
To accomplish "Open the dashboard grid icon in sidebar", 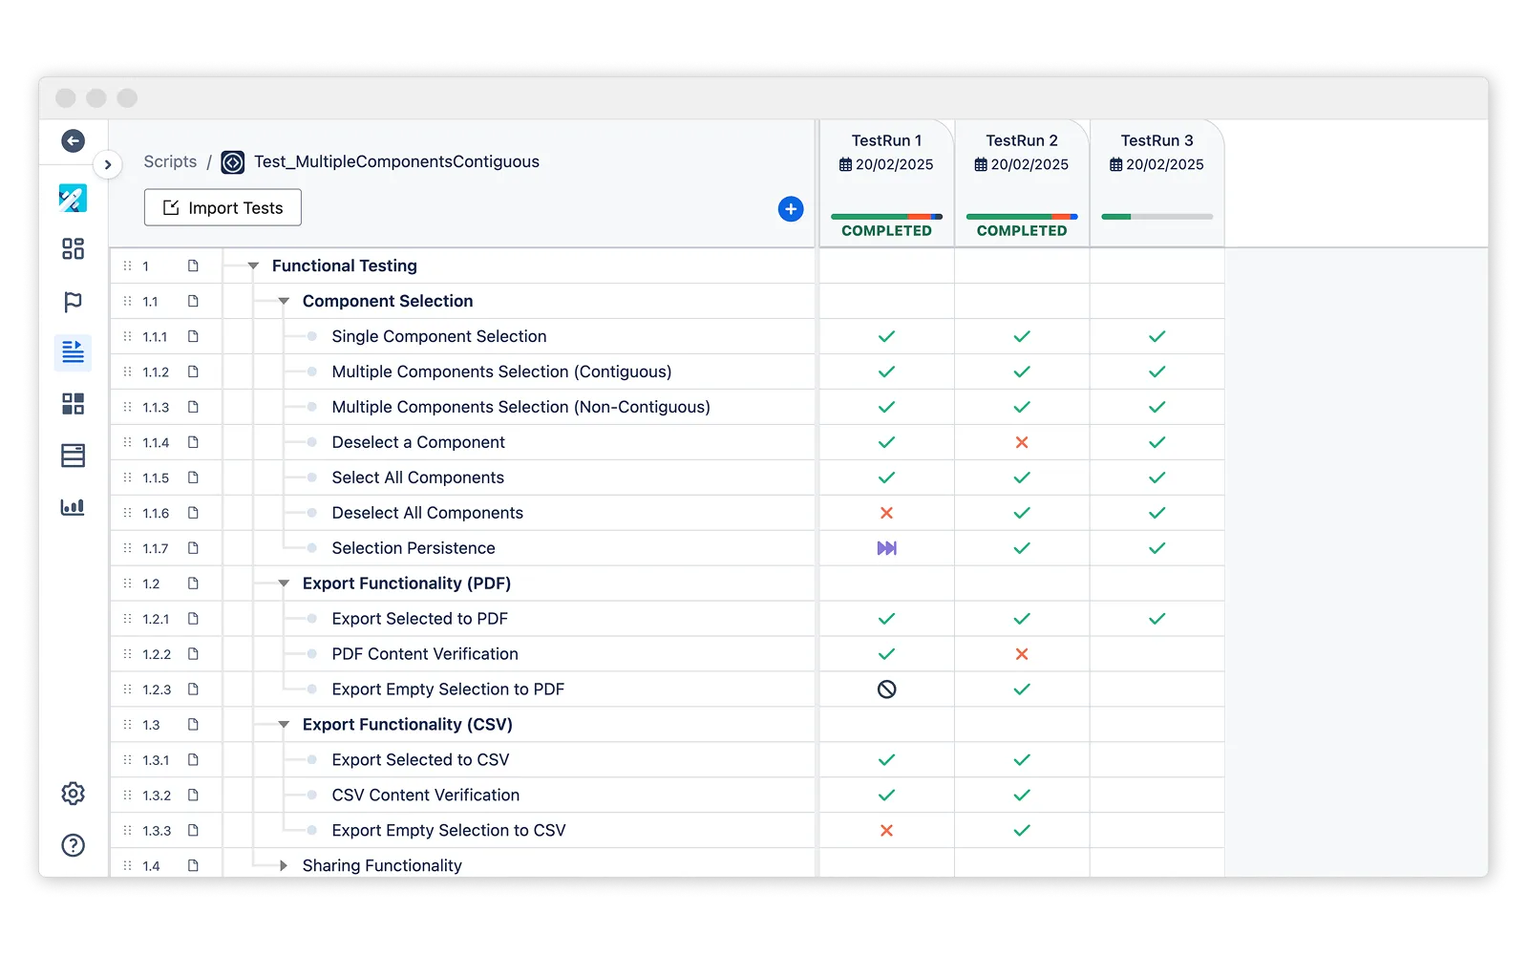I will tap(73, 249).
